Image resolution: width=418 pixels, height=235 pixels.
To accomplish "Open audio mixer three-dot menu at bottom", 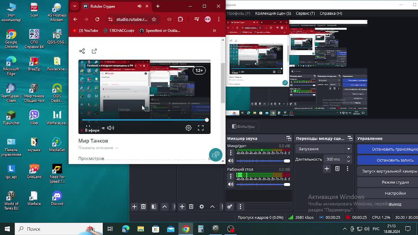I will [x=240, y=207].
